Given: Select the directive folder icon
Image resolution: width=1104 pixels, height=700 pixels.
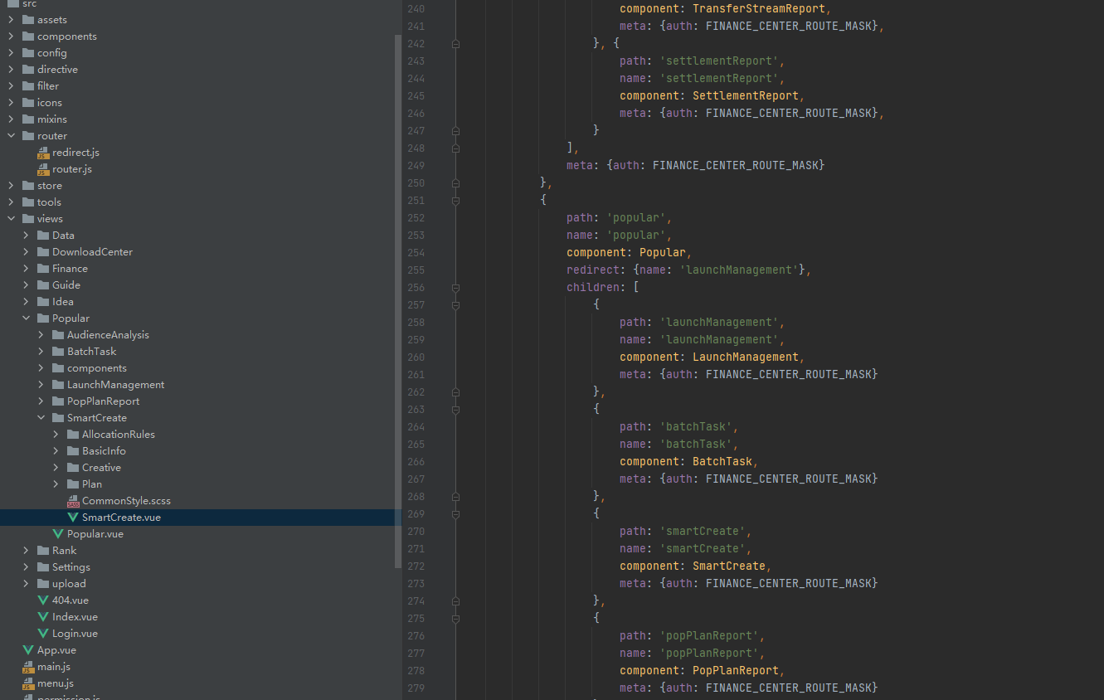Looking at the screenshot, I should coord(28,70).
